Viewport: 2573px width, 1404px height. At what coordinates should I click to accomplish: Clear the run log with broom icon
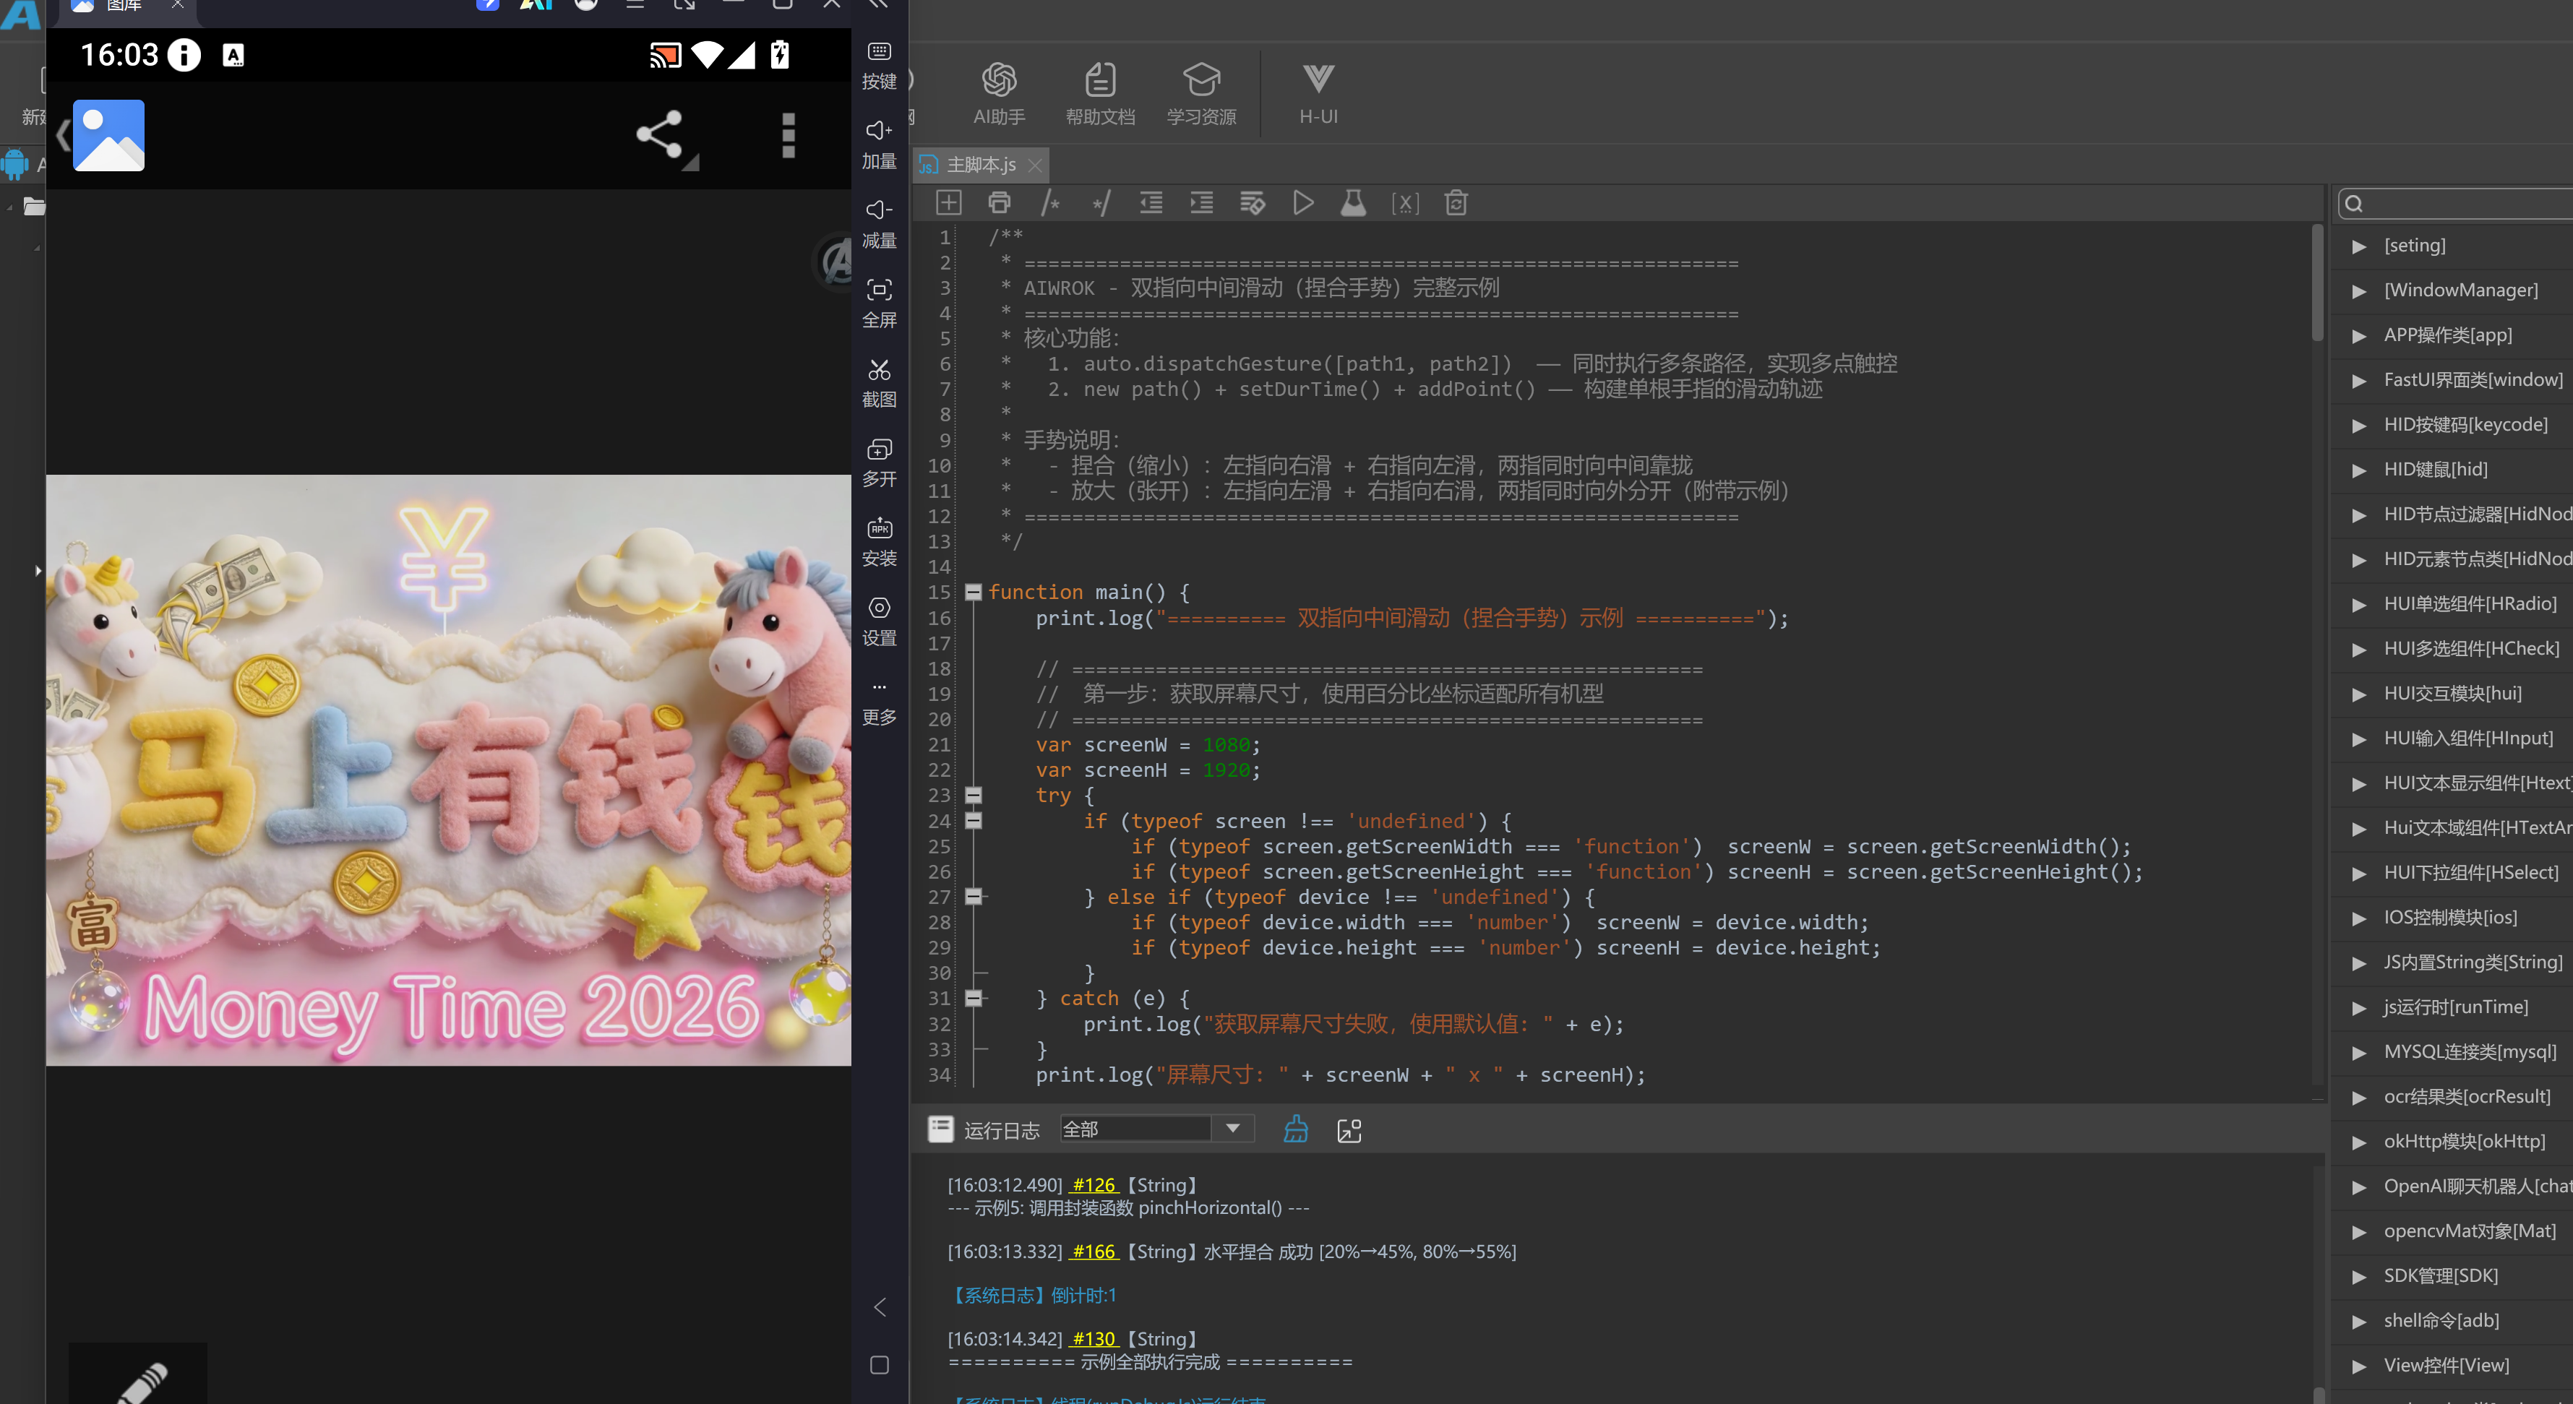point(1295,1129)
